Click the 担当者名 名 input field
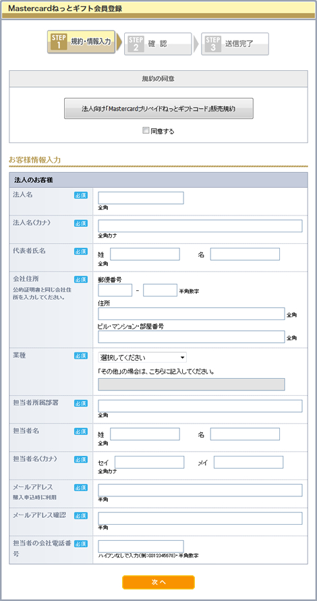The height and width of the screenshot is (601, 317). [245, 434]
